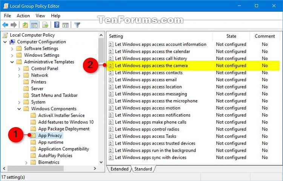Click the Up one level folder icon
The width and height of the screenshot is (283, 181).
[25, 25]
